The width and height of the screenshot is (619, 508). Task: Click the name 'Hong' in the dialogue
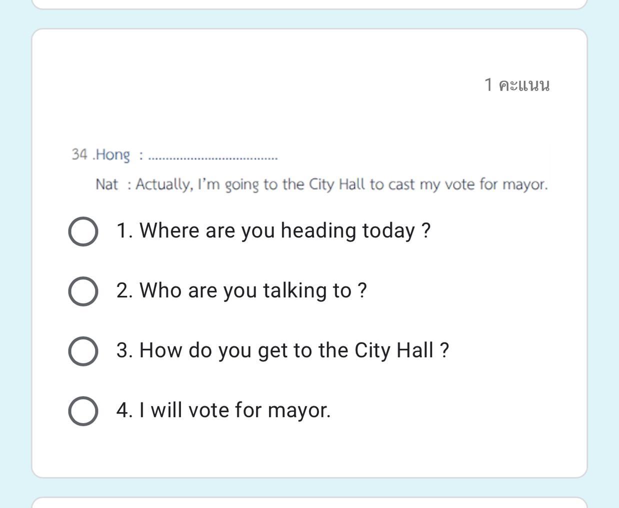[x=113, y=154]
